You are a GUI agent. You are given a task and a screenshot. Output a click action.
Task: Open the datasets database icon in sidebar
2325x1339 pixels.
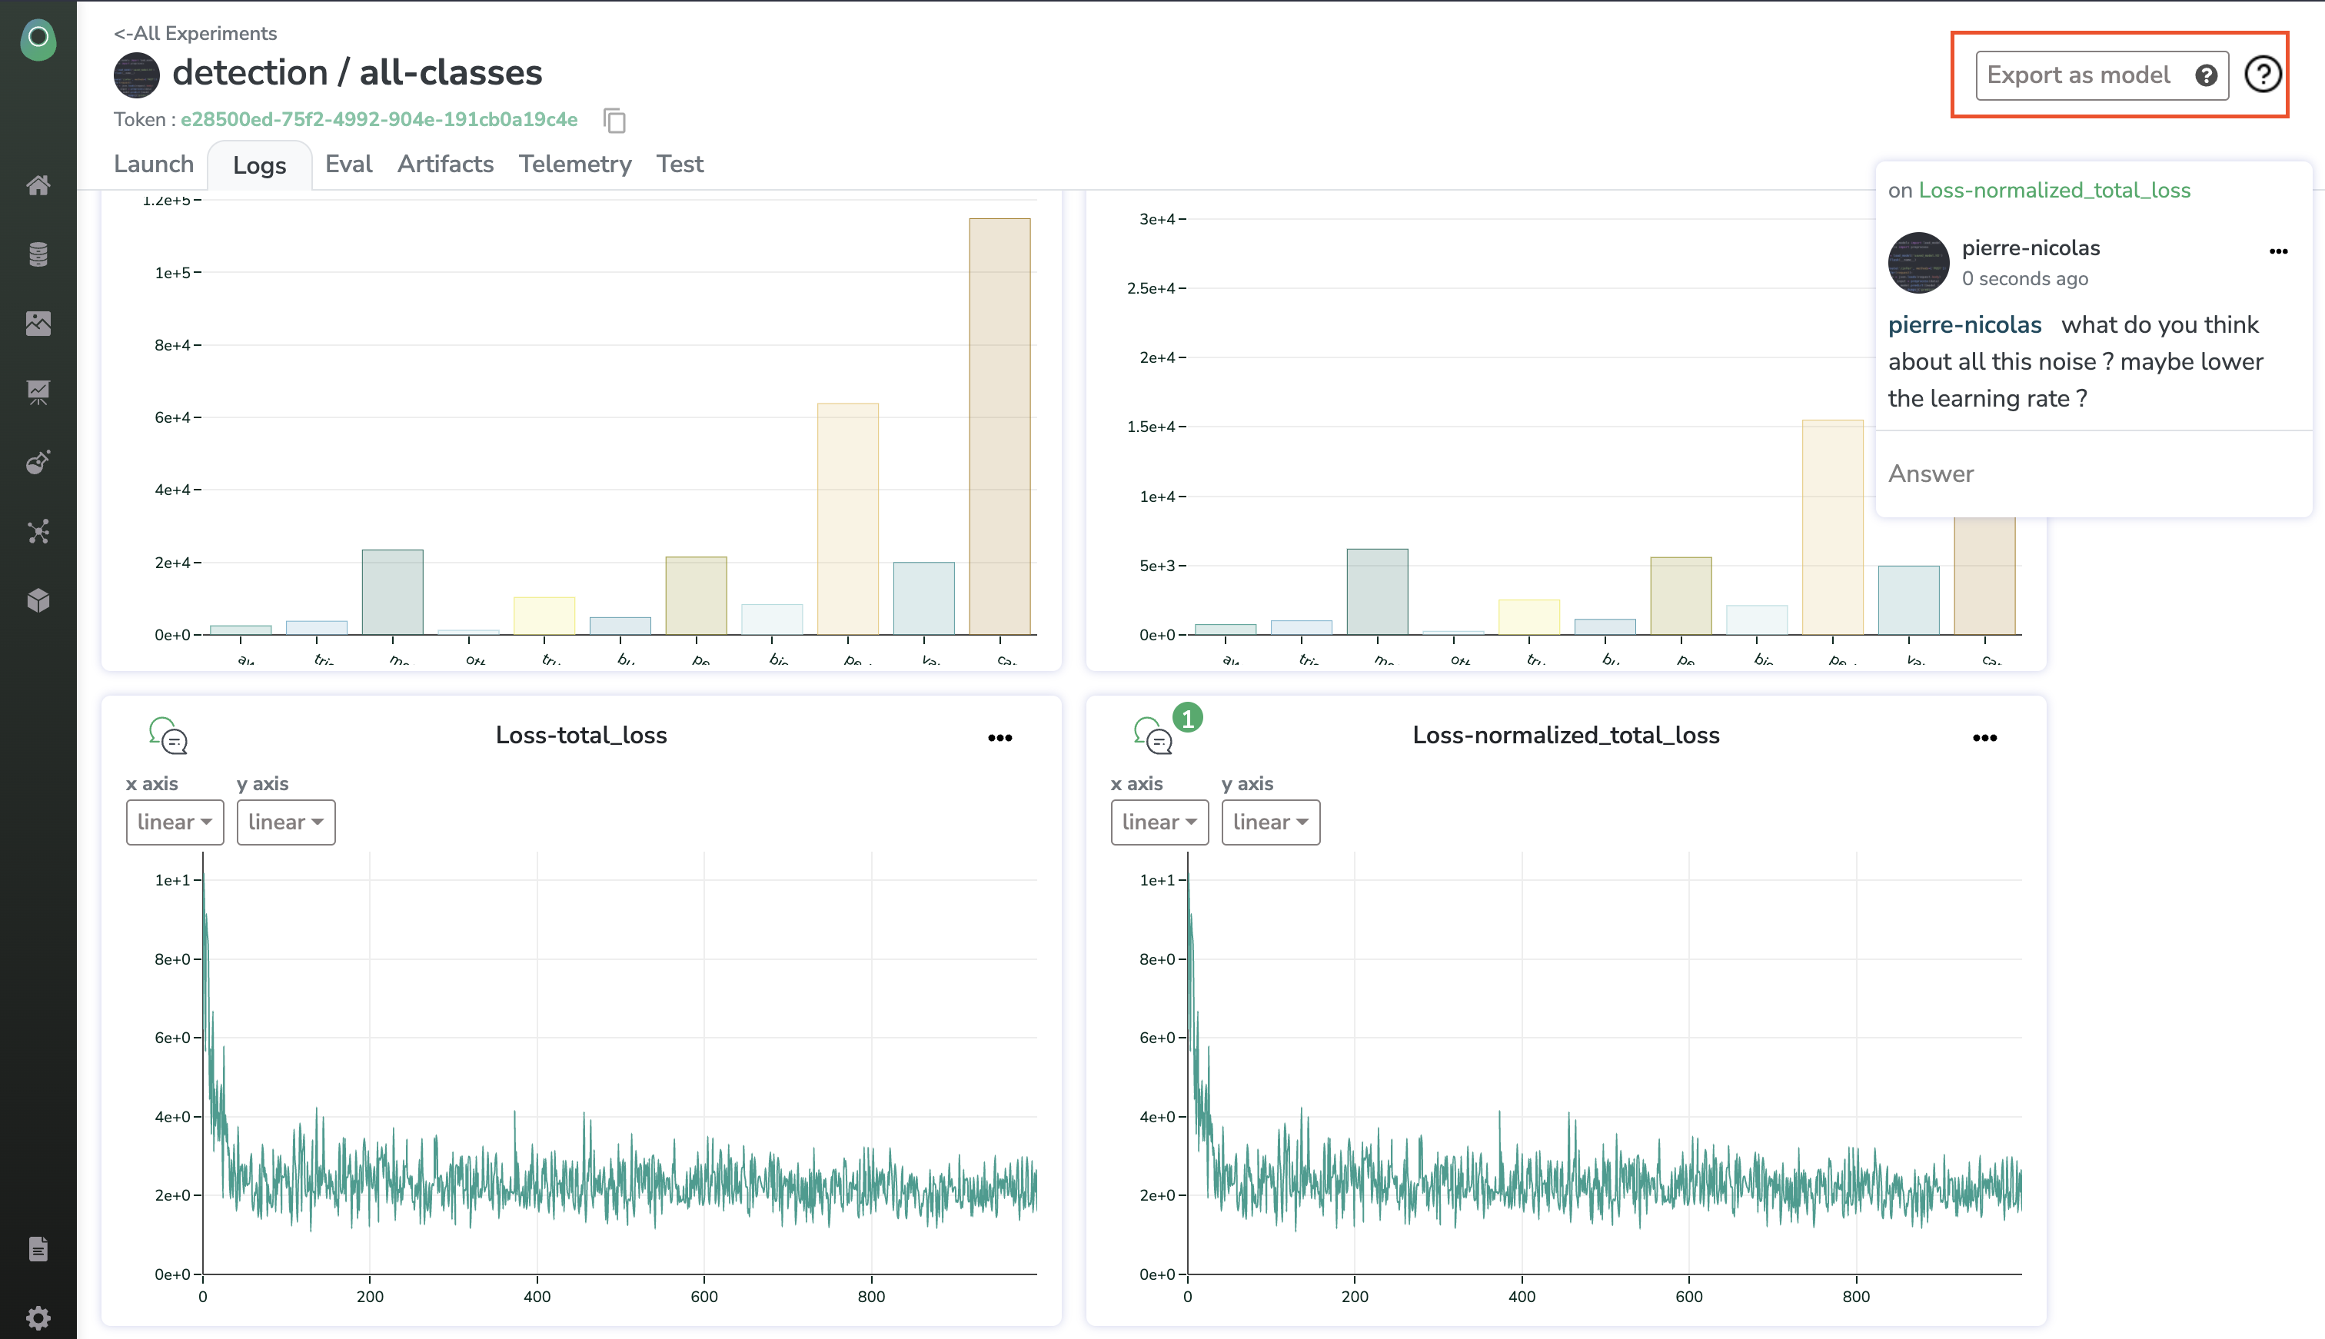coord(38,254)
